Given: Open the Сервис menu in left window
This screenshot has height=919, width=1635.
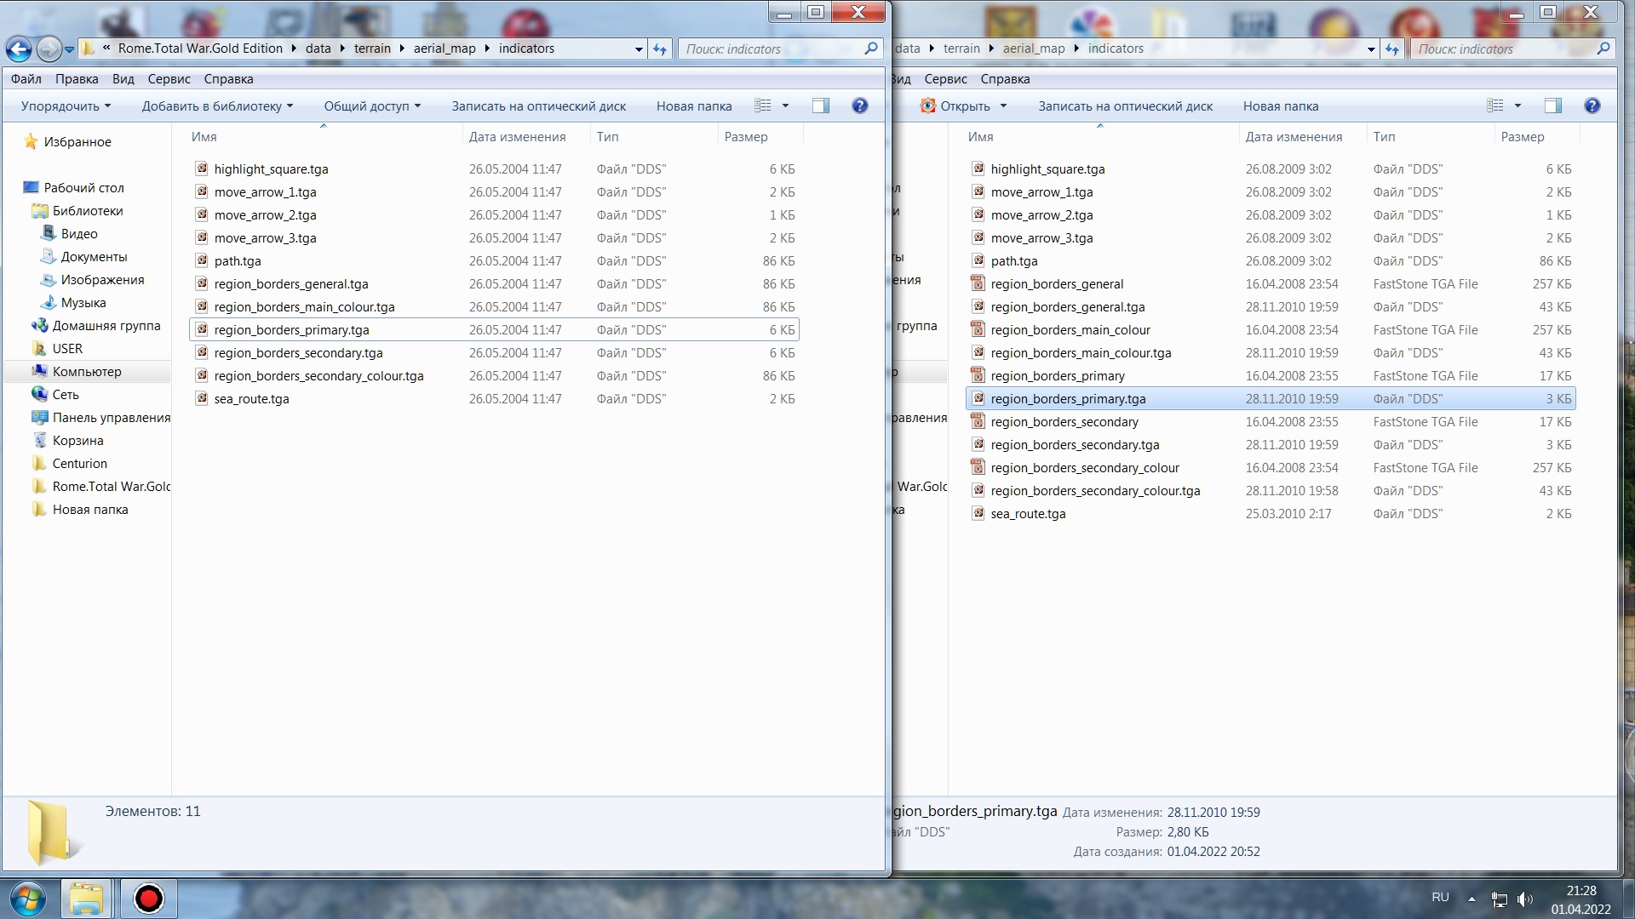Looking at the screenshot, I should point(169,79).
